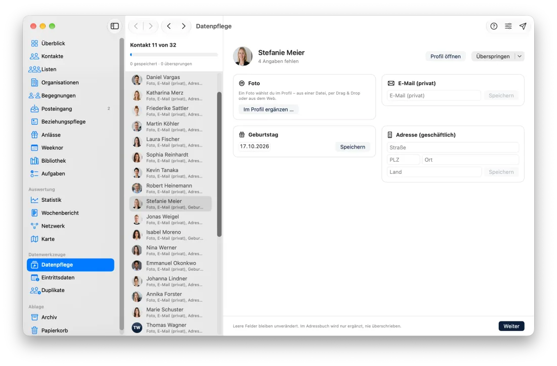Focus the Land input field
Image resolution: width=557 pixels, height=366 pixels.
(x=434, y=172)
